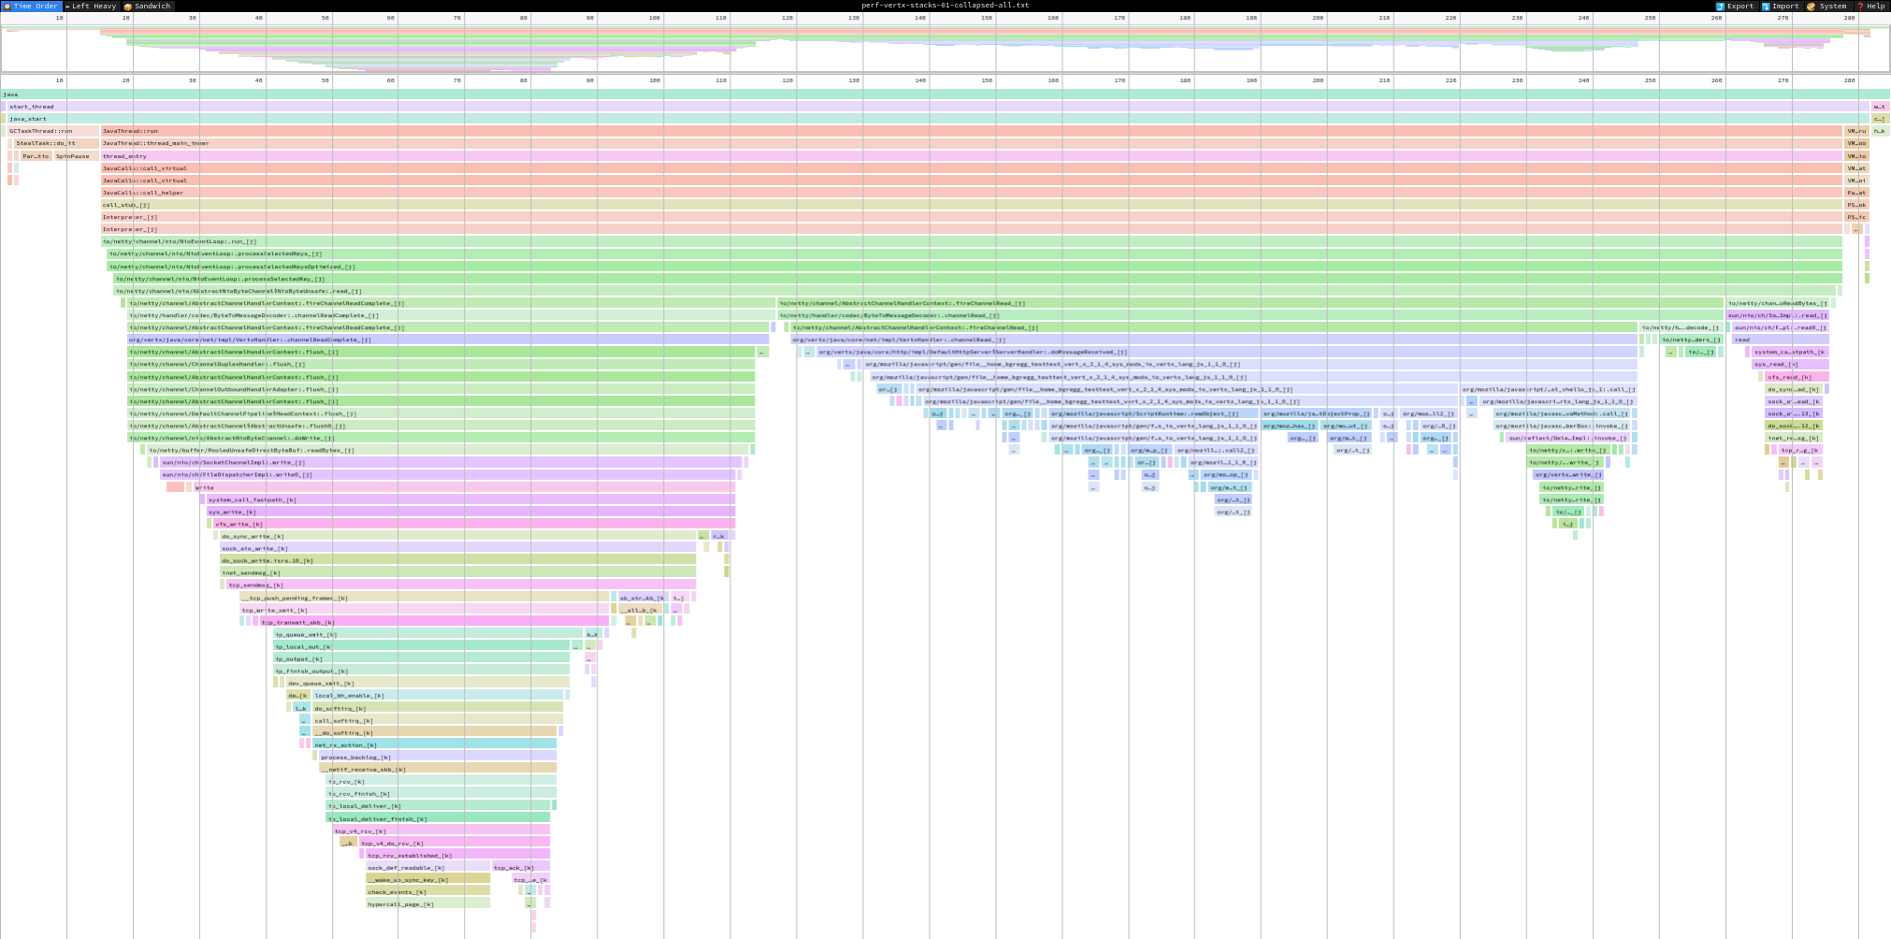Select the HeadContext::flush_[j] frame
The image size is (1891, 939).
point(440,413)
